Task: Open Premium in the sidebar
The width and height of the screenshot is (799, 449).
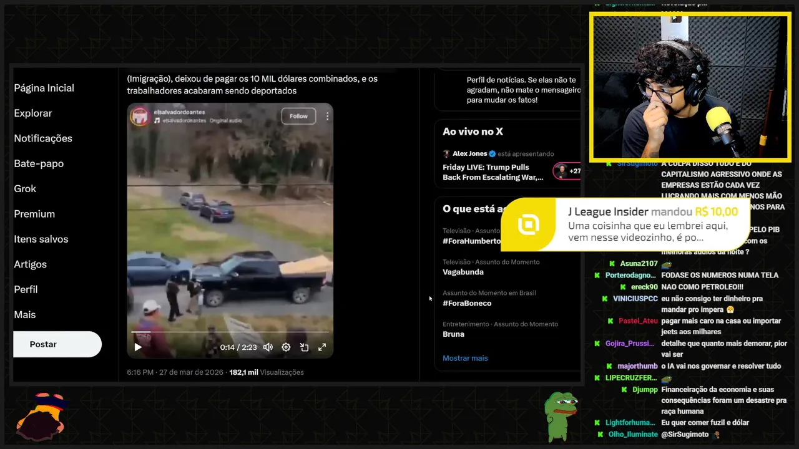Action: click(x=34, y=214)
